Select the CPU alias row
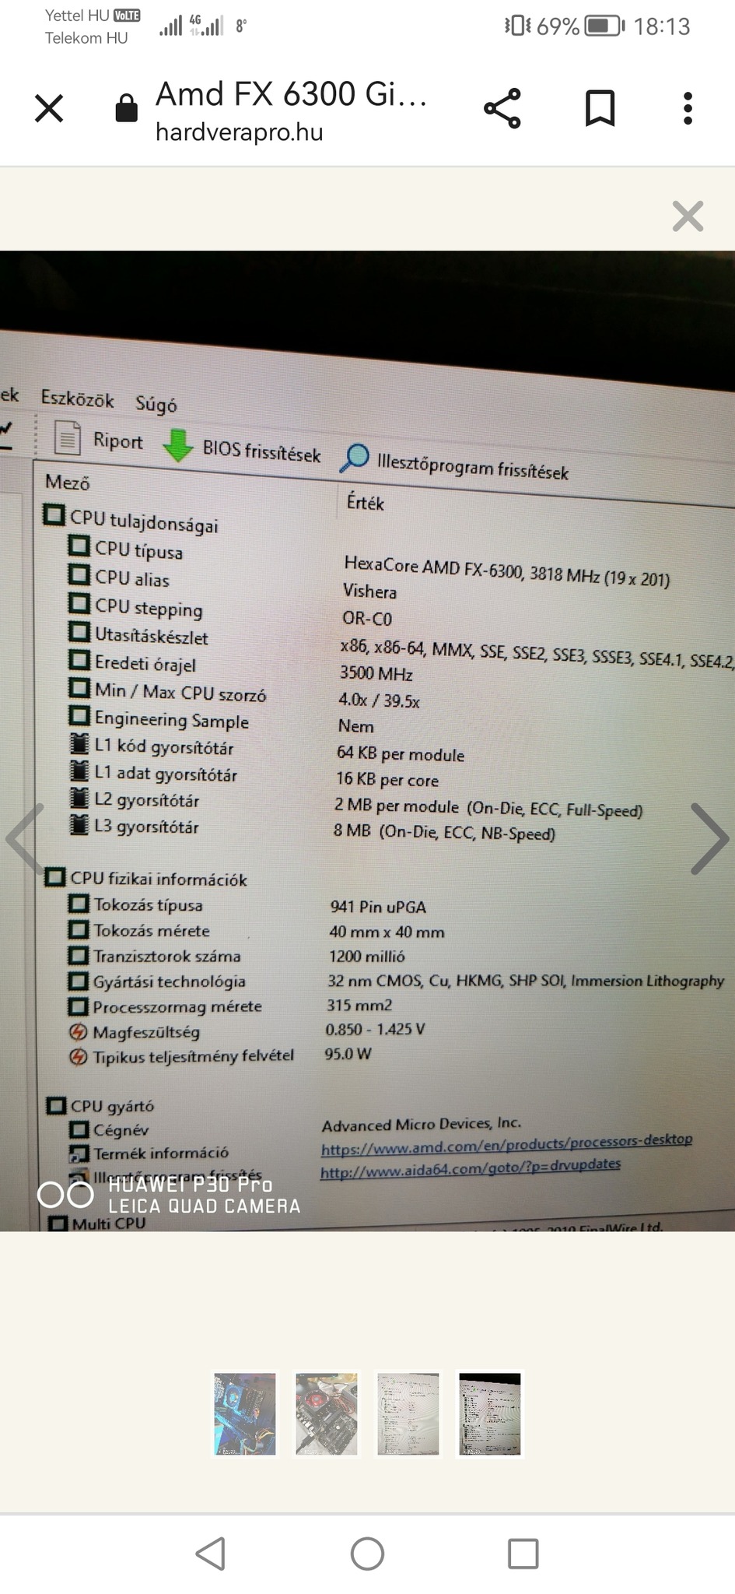 tap(119, 578)
